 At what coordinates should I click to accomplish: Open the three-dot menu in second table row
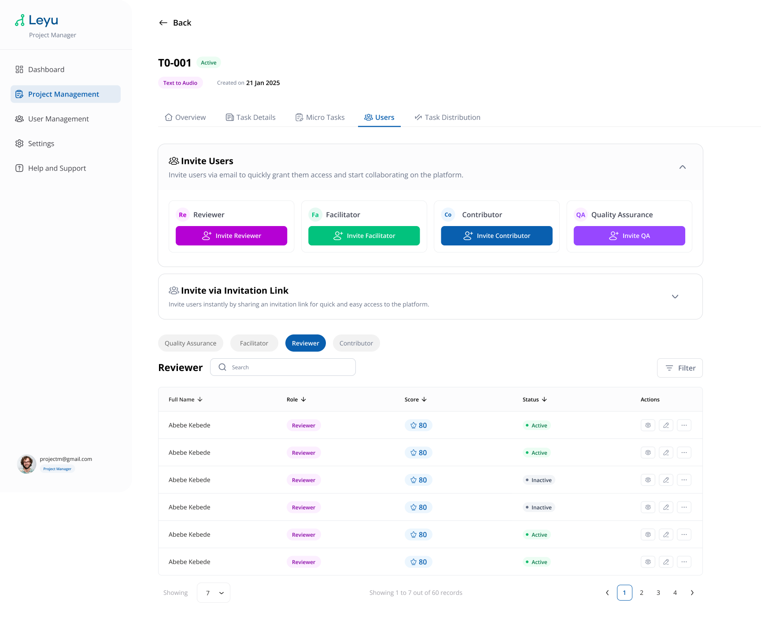[x=684, y=453]
